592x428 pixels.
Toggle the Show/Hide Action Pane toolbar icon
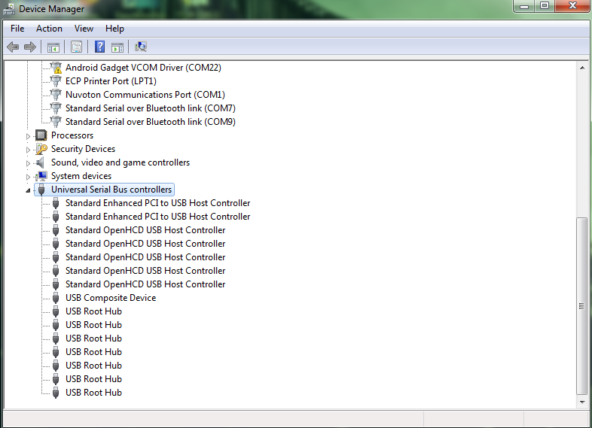coord(117,47)
